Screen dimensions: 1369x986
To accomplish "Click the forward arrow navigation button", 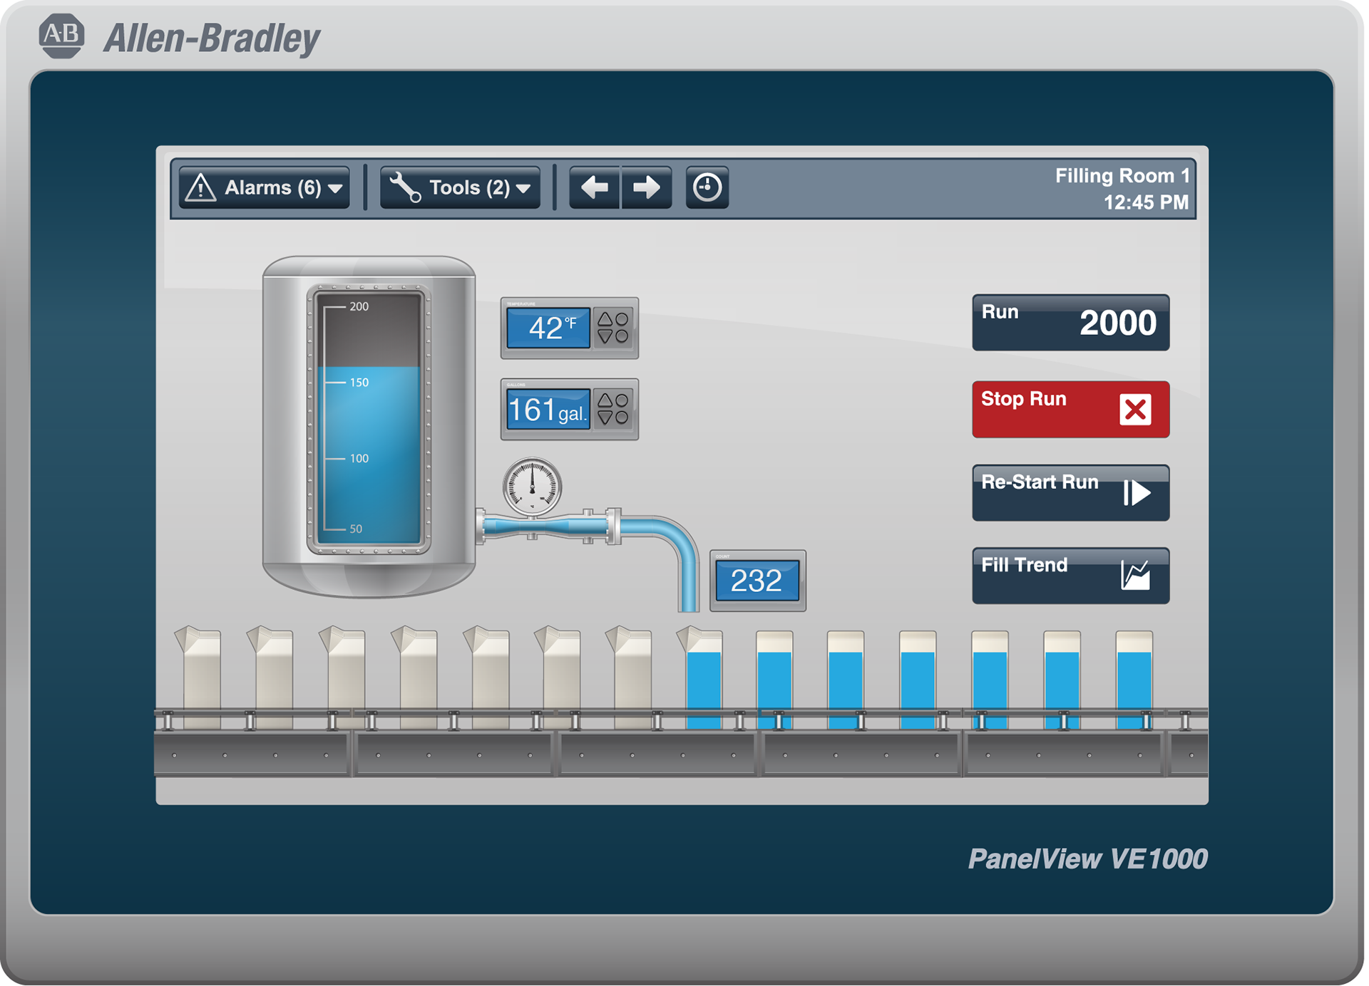I will [647, 188].
